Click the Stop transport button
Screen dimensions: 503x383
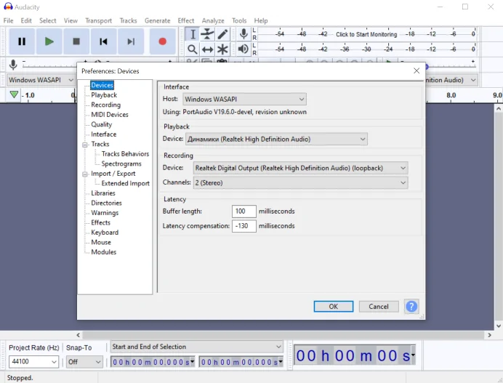tap(76, 41)
